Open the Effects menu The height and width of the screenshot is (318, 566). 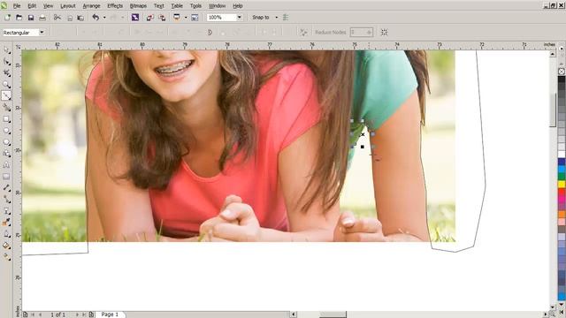coord(115,6)
